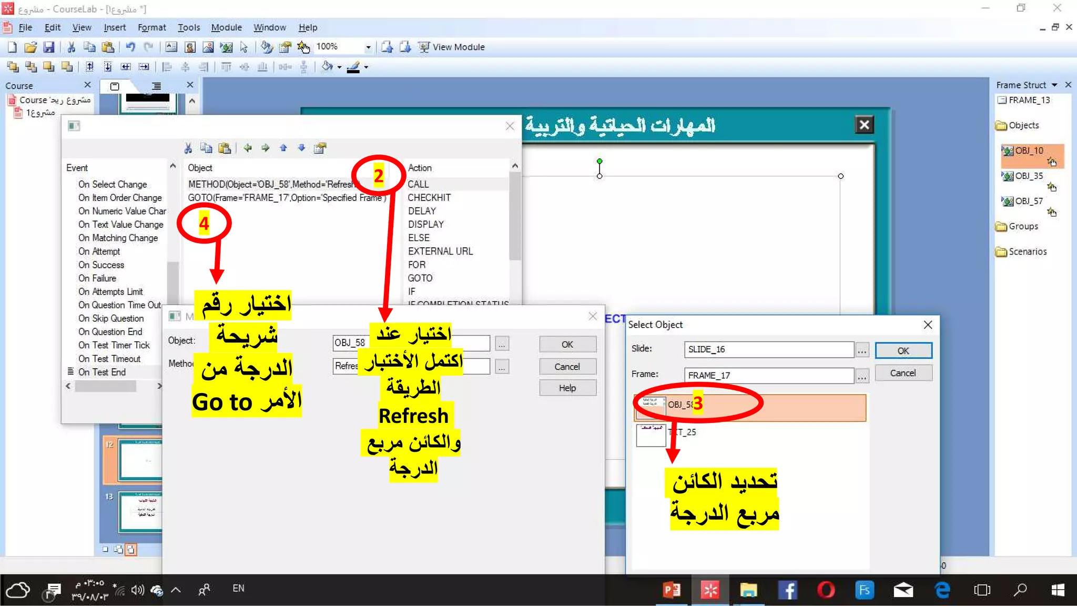Click the green left arrow in actions dialog
Screen dimensions: 1077x606
(x=248, y=148)
